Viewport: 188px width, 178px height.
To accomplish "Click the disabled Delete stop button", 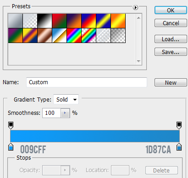I will [161, 170].
